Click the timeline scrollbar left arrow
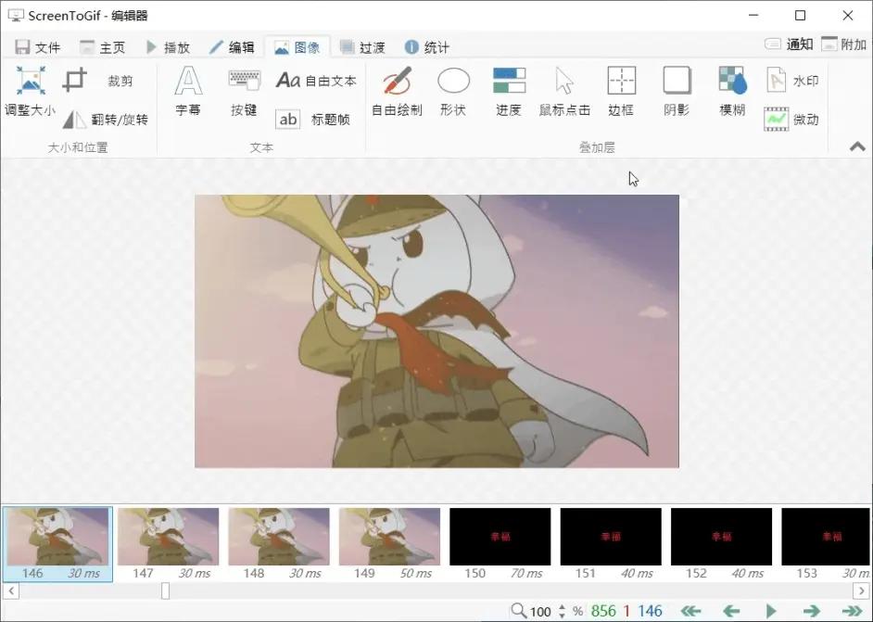Screen dimensions: 873x622 [x=11, y=590]
